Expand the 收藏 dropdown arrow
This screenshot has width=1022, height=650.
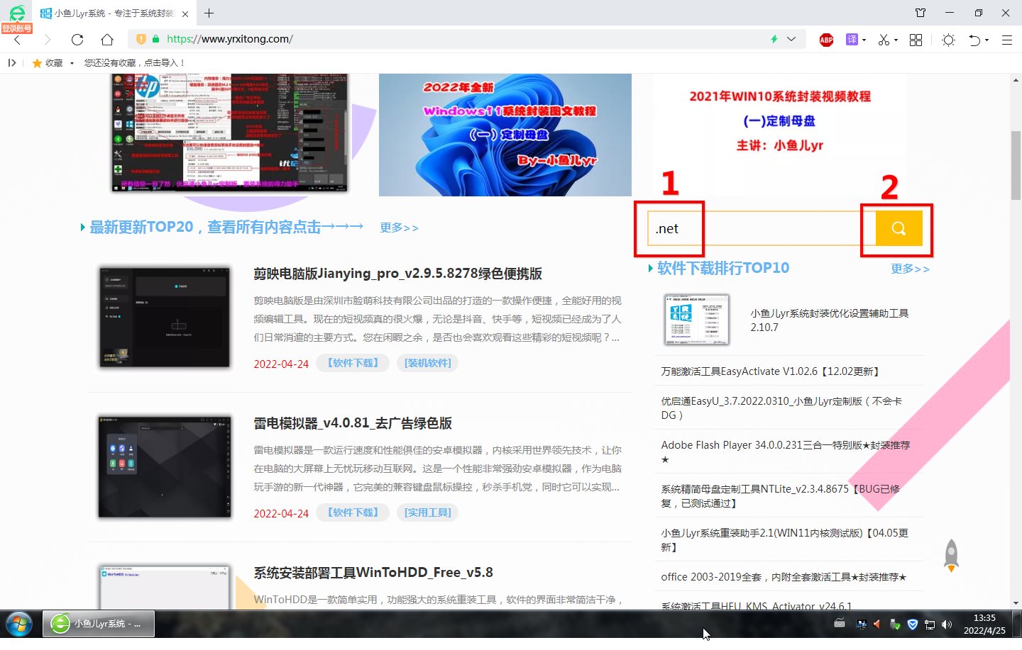pos(72,63)
